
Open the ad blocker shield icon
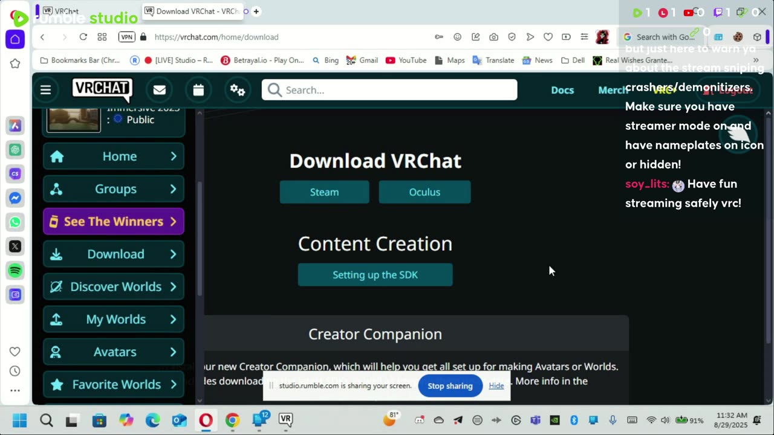click(x=512, y=37)
